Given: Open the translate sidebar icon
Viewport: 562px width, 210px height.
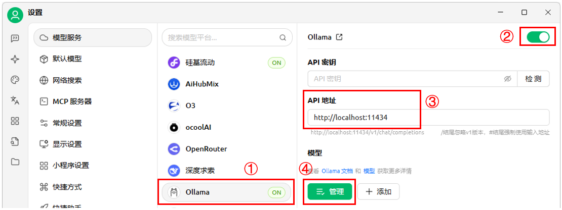Looking at the screenshot, I should [x=15, y=100].
